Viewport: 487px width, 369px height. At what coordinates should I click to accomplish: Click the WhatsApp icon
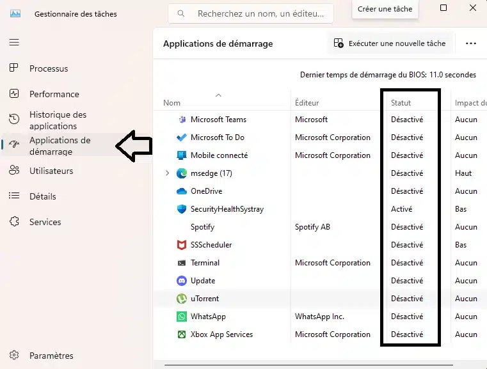(182, 317)
